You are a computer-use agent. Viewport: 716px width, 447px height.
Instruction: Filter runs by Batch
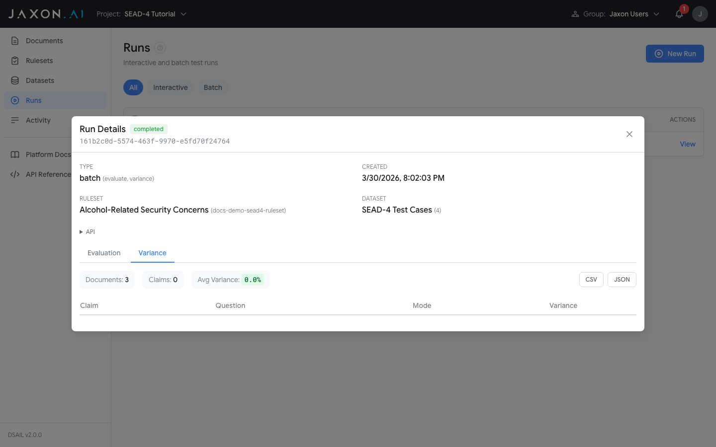coord(213,87)
